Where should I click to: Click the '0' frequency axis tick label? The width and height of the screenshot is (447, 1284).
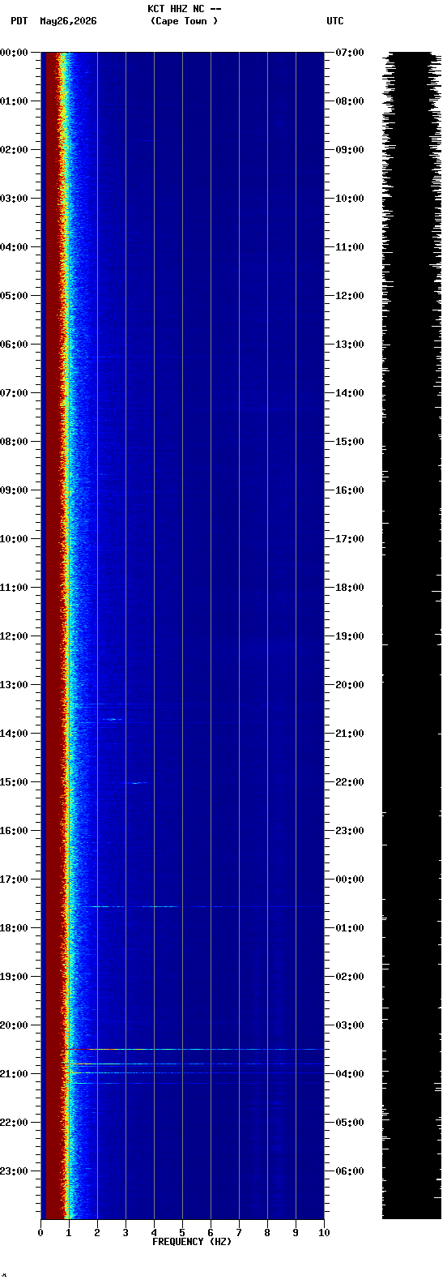click(x=40, y=1233)
